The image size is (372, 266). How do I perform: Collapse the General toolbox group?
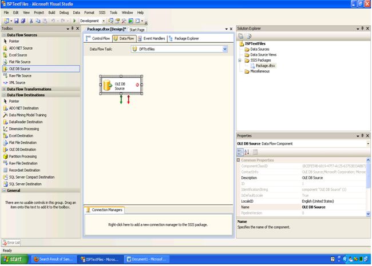tap(4, 190)
